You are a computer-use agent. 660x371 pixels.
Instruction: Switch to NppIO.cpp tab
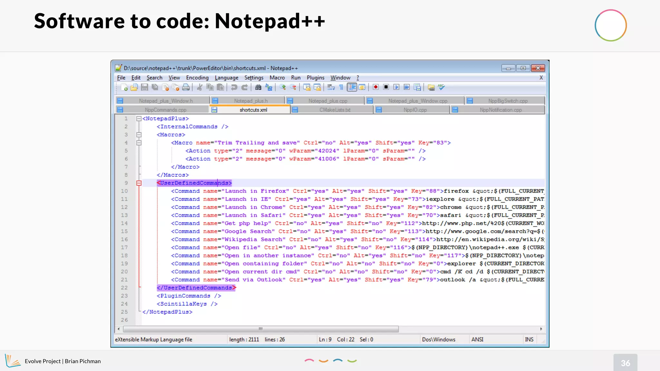(412, 110)
